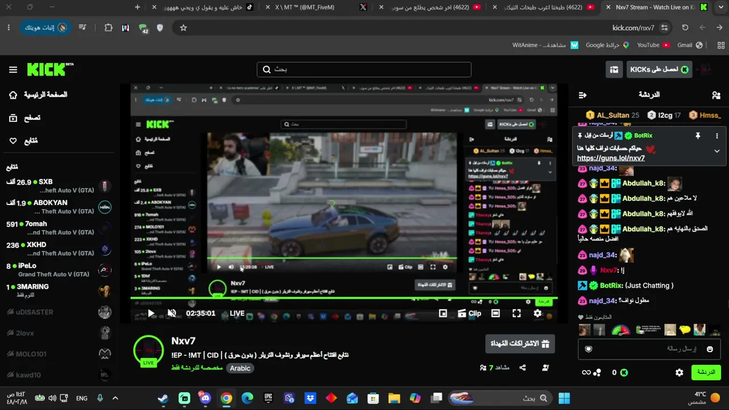Image resolution: width=729 pixels, height=410 pixels.
Task: Reload the page in Chrome
Action: click(685, 27)
